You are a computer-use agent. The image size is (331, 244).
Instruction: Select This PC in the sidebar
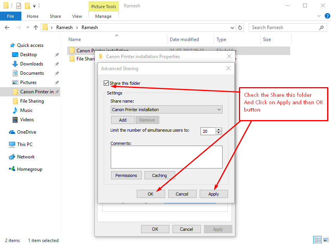click(23, 144)
